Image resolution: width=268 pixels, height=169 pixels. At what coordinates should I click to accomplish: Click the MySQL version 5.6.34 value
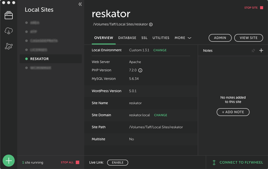pyautogui.click(x=134, y=79)
